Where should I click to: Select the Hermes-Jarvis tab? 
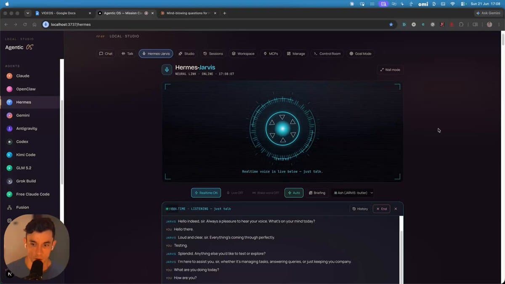[156, 53]
